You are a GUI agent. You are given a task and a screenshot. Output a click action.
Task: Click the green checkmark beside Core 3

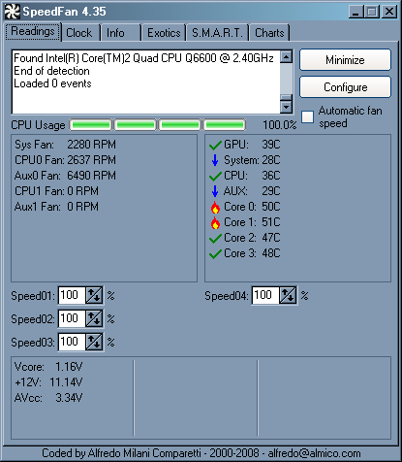pyautogui.click(x=215, y=254)
